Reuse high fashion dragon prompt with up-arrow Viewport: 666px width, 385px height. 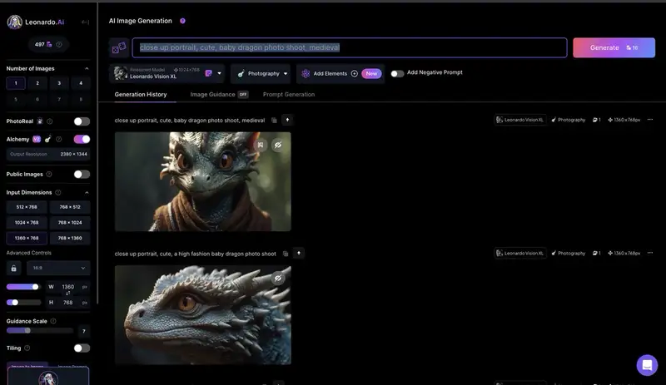(x=299, y=254)
